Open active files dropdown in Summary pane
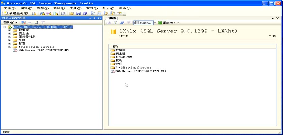The height and width of the screenshot is (135, 283). pos(273,18)
